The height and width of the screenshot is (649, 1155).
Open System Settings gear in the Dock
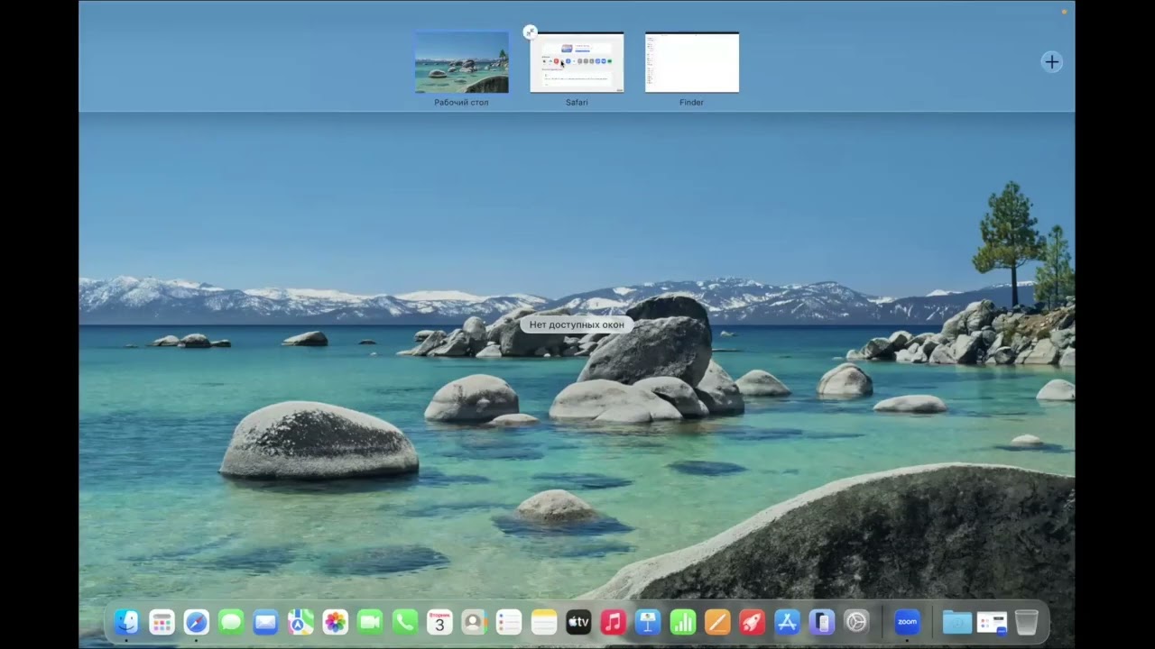click(856, 622)
